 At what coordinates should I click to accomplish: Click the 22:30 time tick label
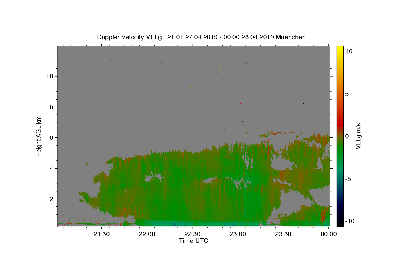pyautogui.click(x=192, y=234)
